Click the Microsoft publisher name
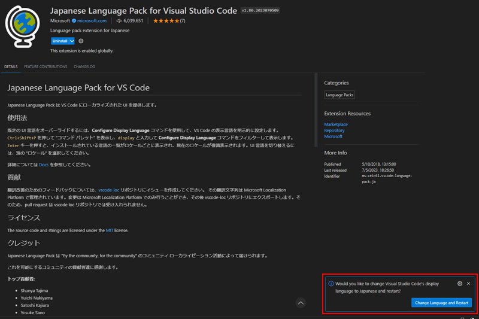 [60, 21]
